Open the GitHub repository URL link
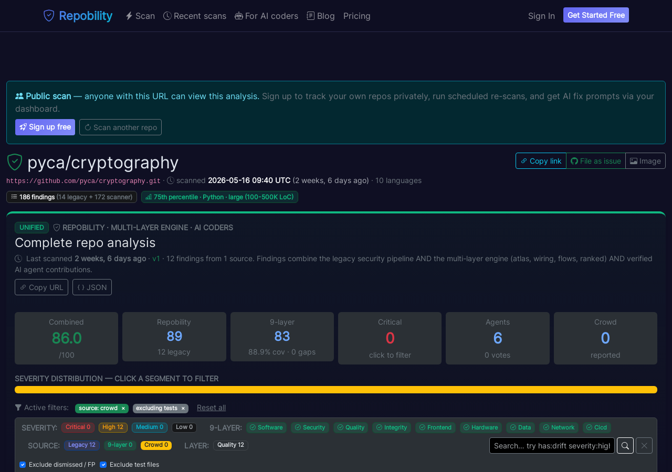Image resolution: width=672 pixels, height=472 pixels. click(83, 181)
